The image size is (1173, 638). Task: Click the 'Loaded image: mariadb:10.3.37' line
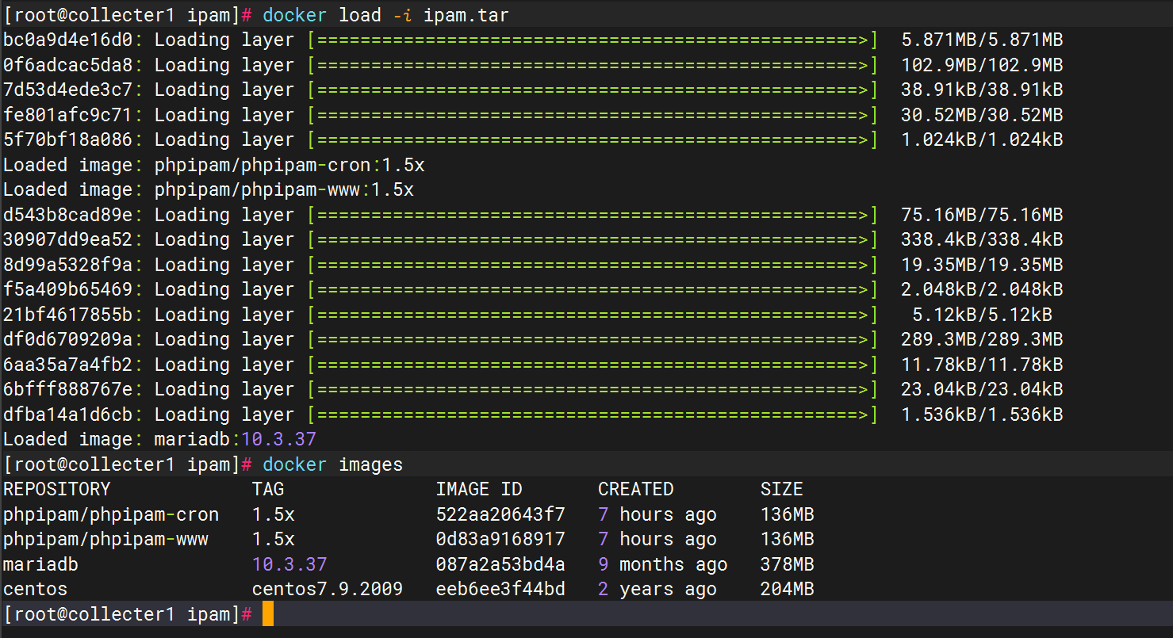tap(160, 439)
